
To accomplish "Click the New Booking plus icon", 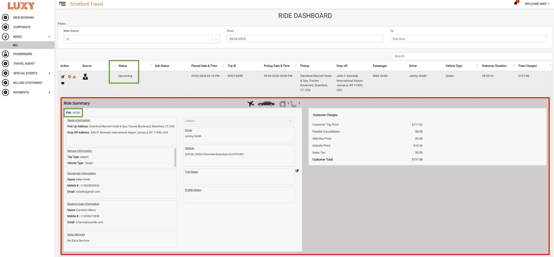I will 5,18.
